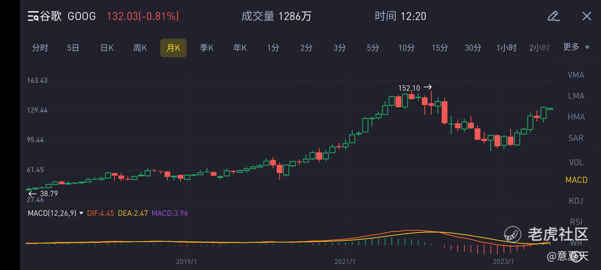Open MACD(12,26,9) parameter dropdown arrow
Screen dimensions: 601x270
[x=81, y=213]
